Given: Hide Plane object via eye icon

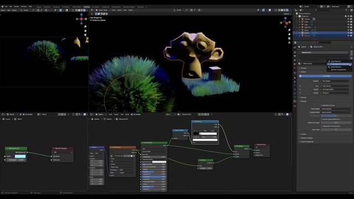Looking at the screenshot, I should (348, 30).
